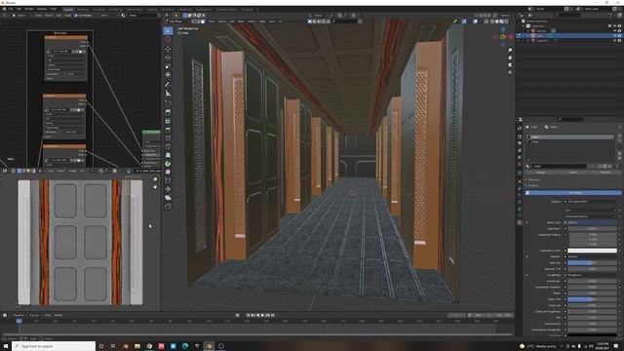Select the Edge Slide tool
The height and width of the screenshot is (351, 624).
(168, 180)
